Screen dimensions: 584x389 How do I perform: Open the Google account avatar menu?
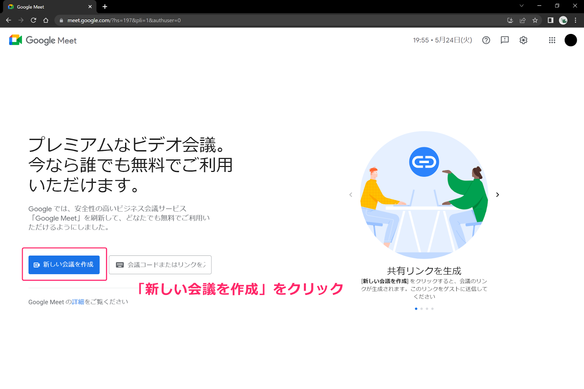click(570, 40)
